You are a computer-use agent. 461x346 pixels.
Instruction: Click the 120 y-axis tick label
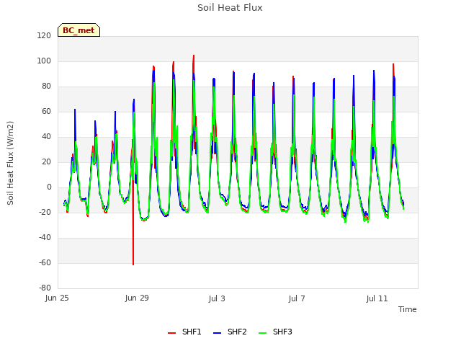pyautogui.click(x=44, y=36)
